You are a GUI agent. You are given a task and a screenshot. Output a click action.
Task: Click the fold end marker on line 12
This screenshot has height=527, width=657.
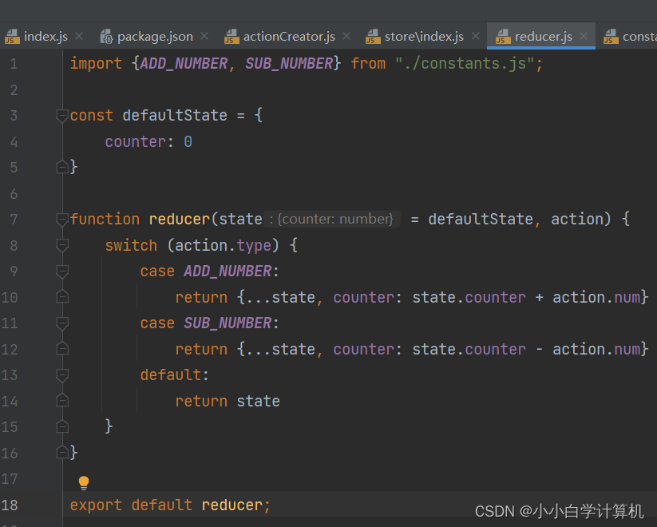tap(62, 349)
